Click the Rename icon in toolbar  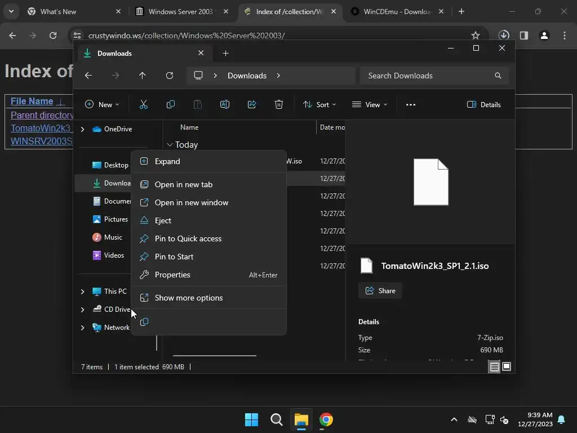point(224,104)
